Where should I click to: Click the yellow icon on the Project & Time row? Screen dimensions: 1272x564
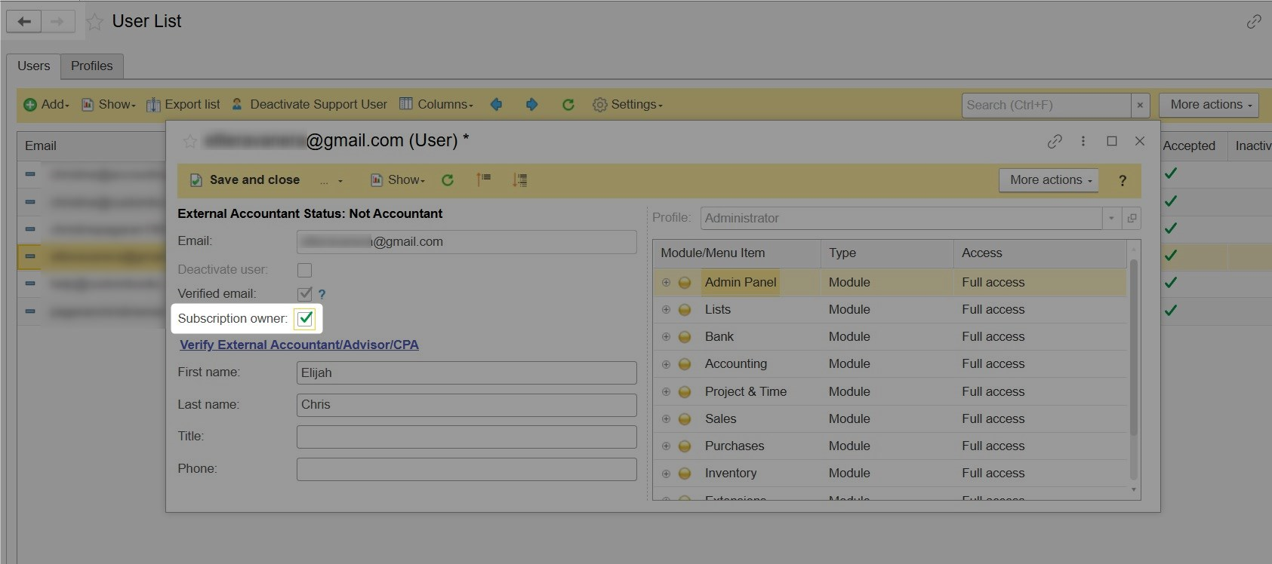coord(685,392)
